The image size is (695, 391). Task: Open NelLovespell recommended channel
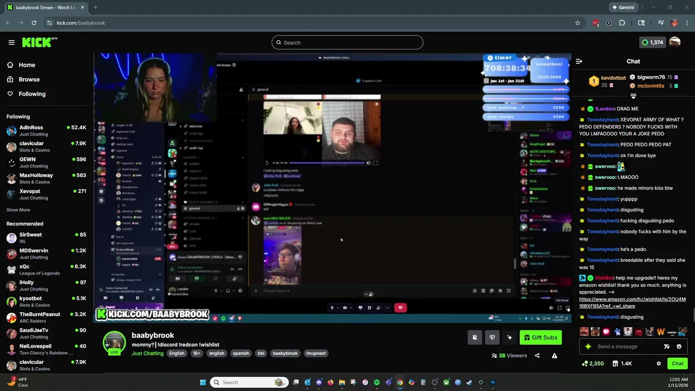coord(46,349)
